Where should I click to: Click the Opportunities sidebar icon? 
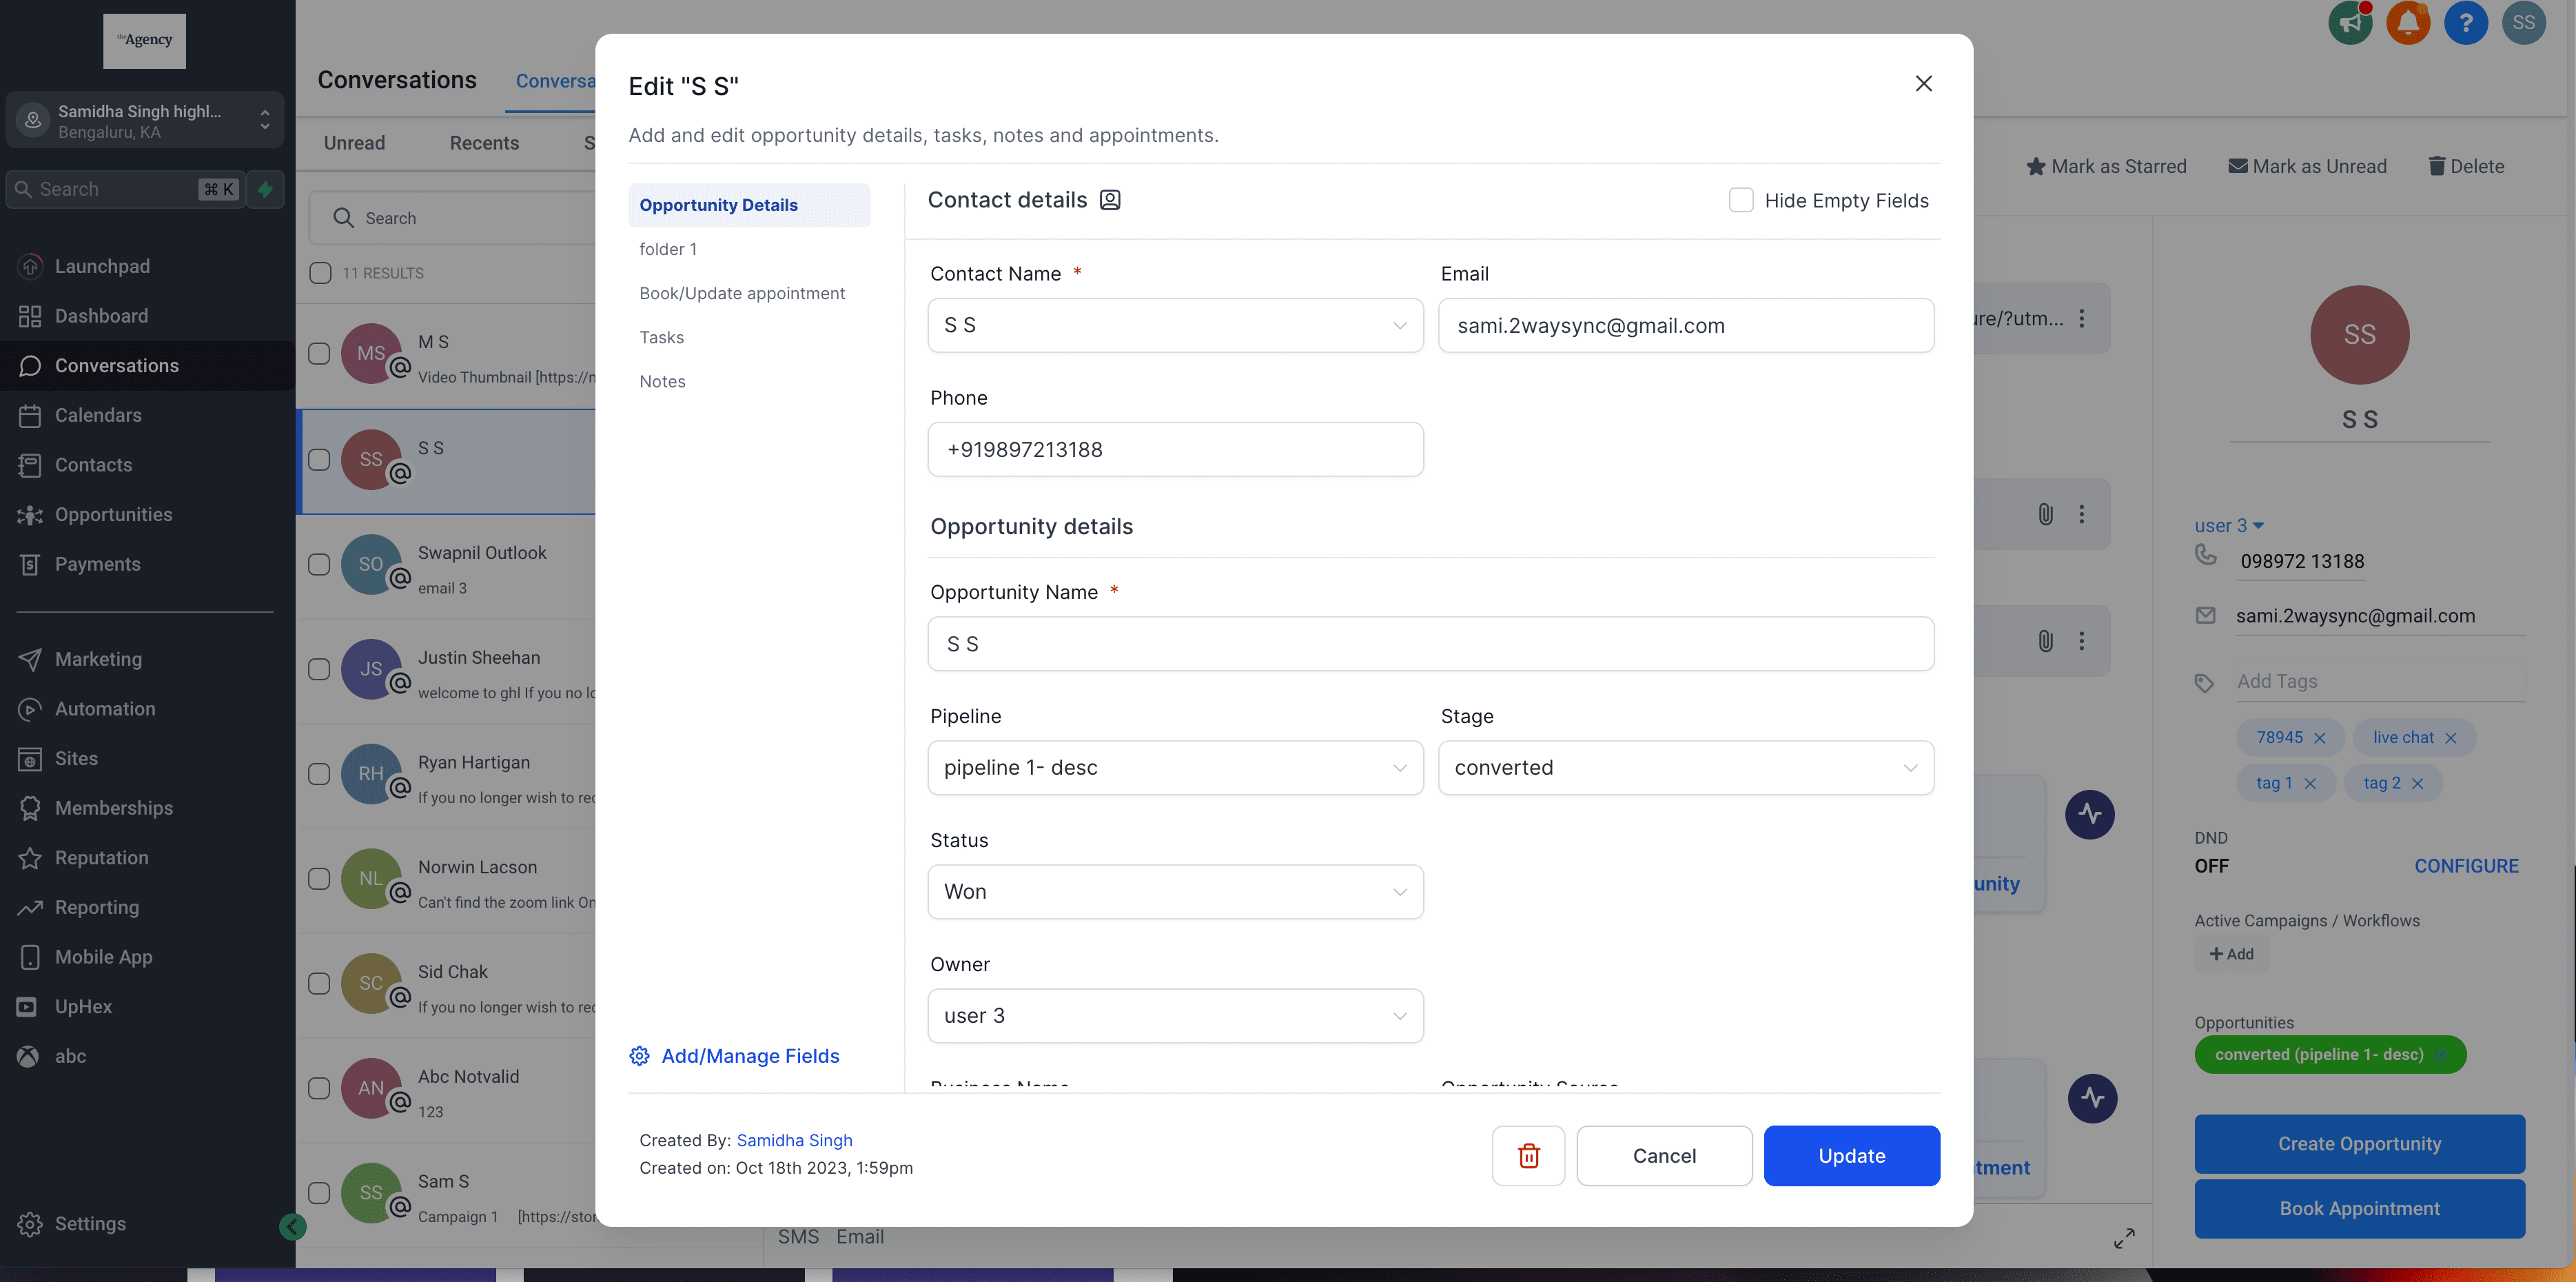[30, 515]
